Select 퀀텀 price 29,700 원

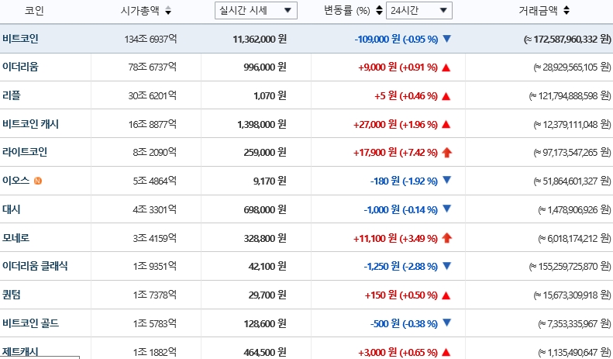coord(268,295)
